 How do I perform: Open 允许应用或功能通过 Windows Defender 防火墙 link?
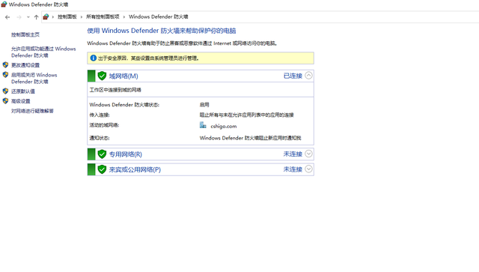(x=43, y=52)
